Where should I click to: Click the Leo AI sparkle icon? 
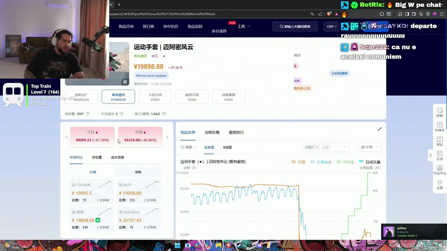coord(421,14)
